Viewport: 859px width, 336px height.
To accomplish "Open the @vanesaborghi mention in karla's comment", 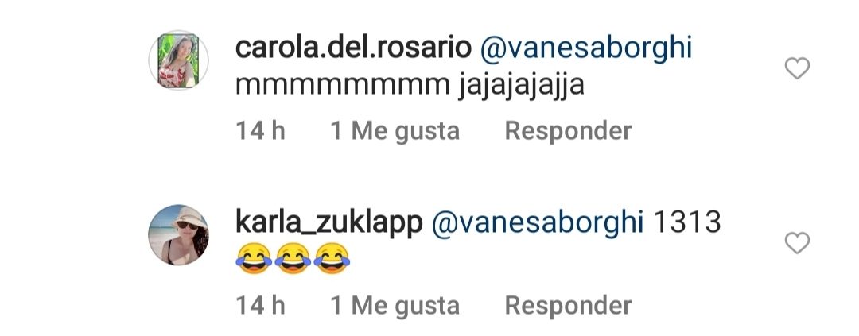I will pos(538,223).
